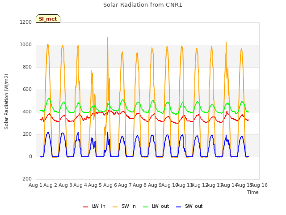Click the Aug 7 x-axis label
Screen dimensions: 286x215
click(125, 185)
